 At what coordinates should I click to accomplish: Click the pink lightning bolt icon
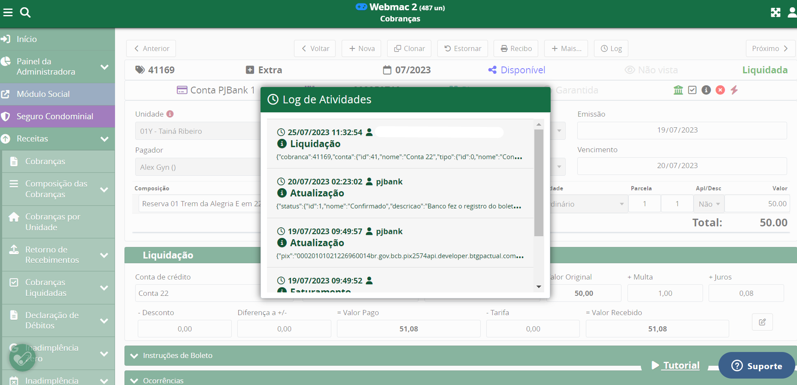[x=734, y=90]
